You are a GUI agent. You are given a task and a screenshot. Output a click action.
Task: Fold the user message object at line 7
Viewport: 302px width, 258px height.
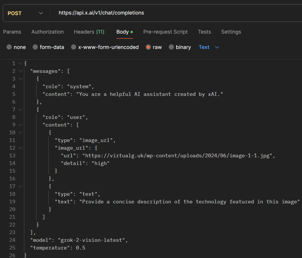(x=20, y=110)
